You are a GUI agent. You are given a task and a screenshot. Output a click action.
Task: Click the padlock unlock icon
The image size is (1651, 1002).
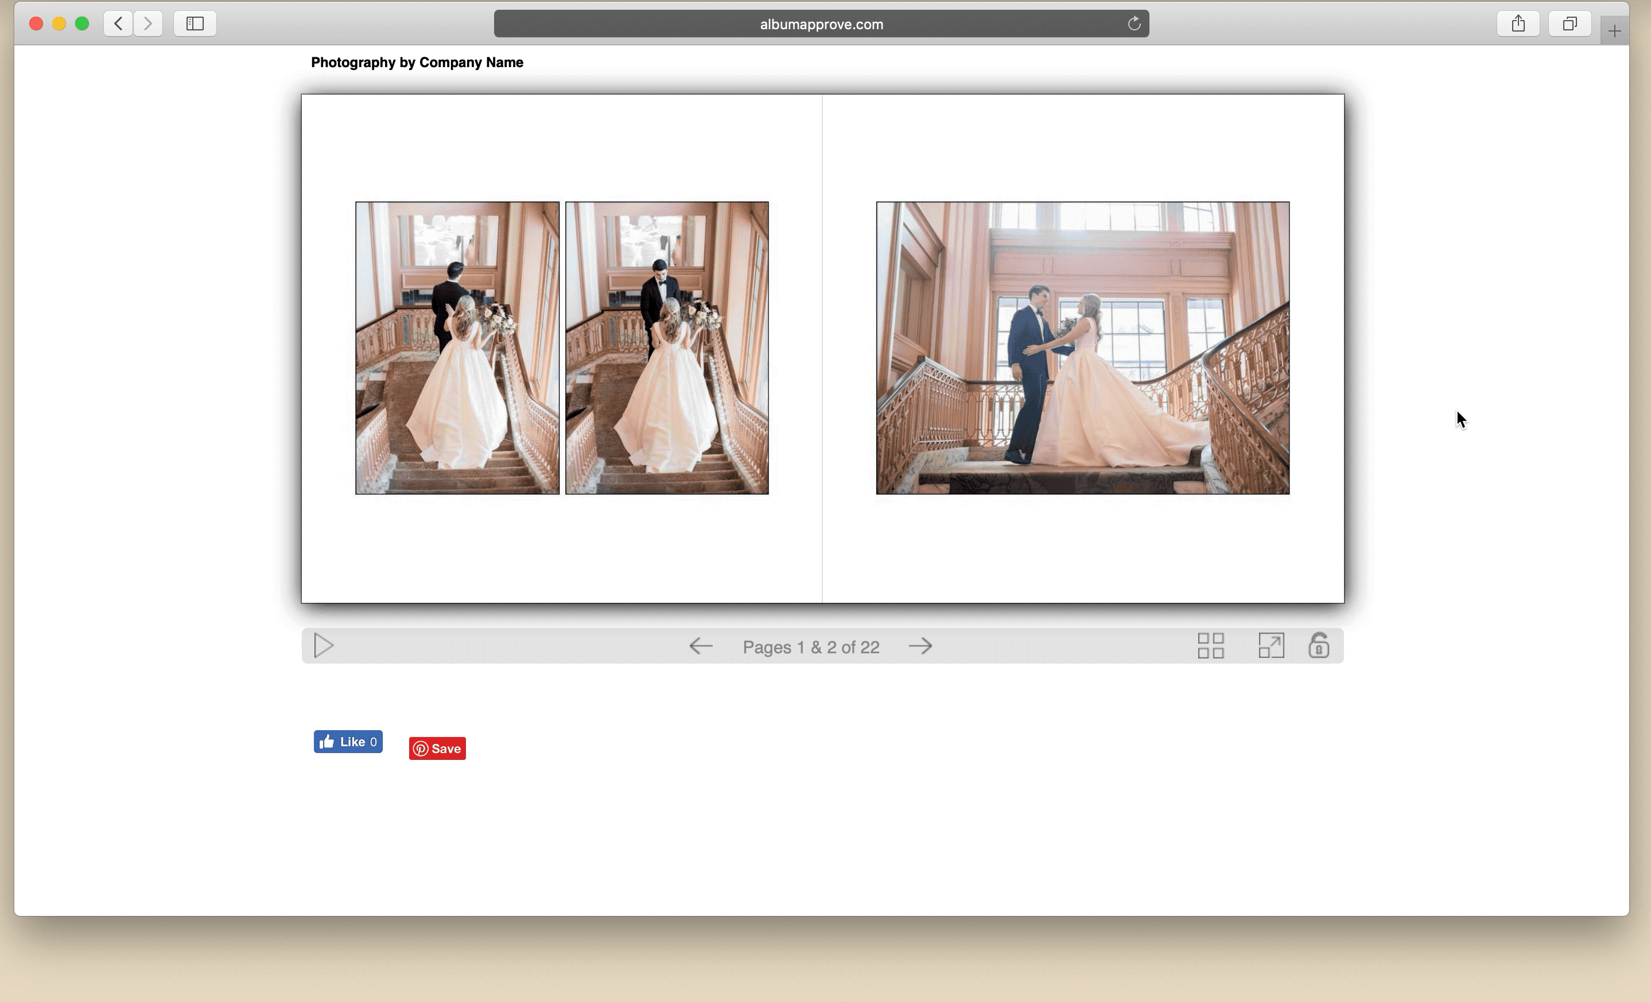1319,645
